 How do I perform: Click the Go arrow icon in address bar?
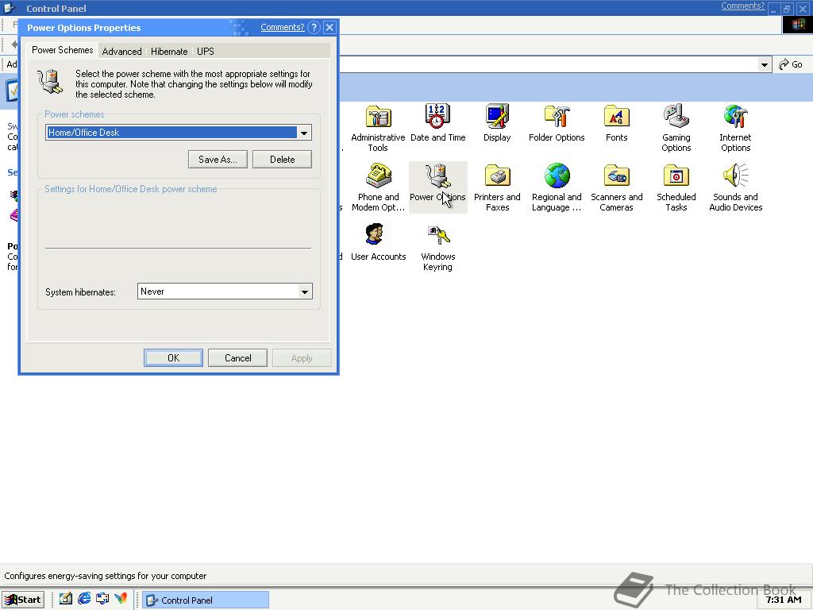(784, 64)
